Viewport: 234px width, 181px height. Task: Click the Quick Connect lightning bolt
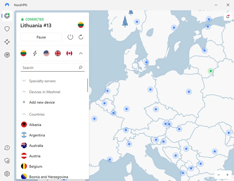(x=35, y=53)
